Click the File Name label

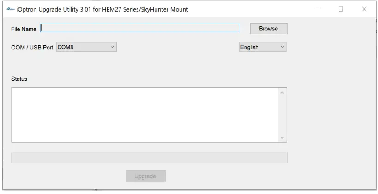point(24,29)
